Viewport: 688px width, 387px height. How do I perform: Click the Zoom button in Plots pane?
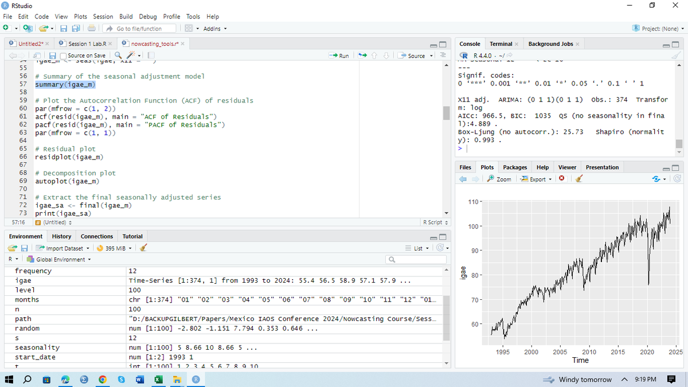(x=498, y=179)
